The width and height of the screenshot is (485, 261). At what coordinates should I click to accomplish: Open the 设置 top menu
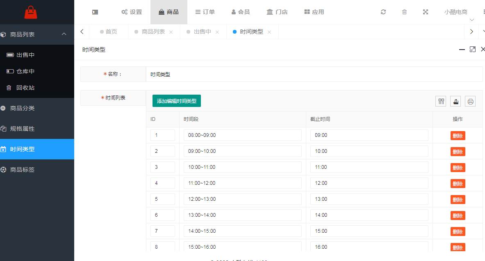132,12
